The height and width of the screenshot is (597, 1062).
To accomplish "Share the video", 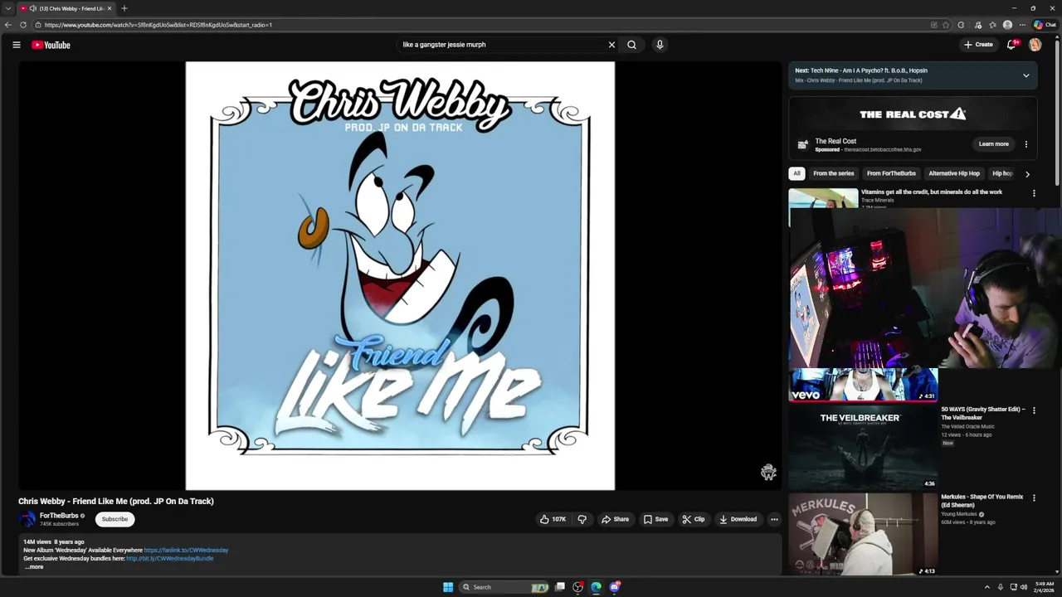I will click(615, 519).
